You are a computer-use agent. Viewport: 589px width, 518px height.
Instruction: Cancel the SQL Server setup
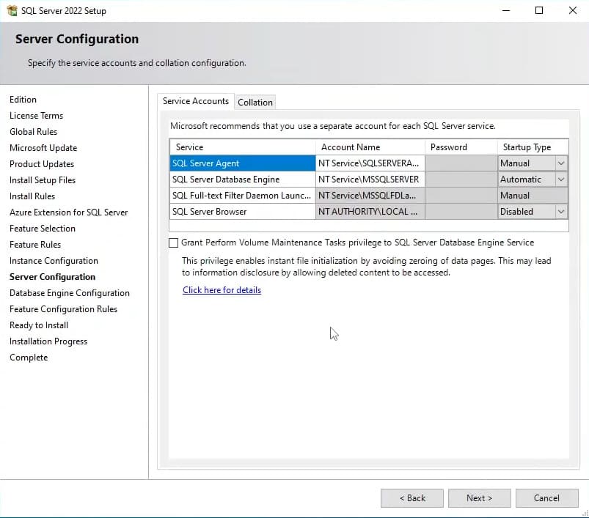coord(546,498)
